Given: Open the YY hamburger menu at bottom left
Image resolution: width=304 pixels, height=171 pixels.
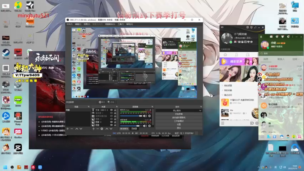Looking at the screenshot, I should coord(223,123).
